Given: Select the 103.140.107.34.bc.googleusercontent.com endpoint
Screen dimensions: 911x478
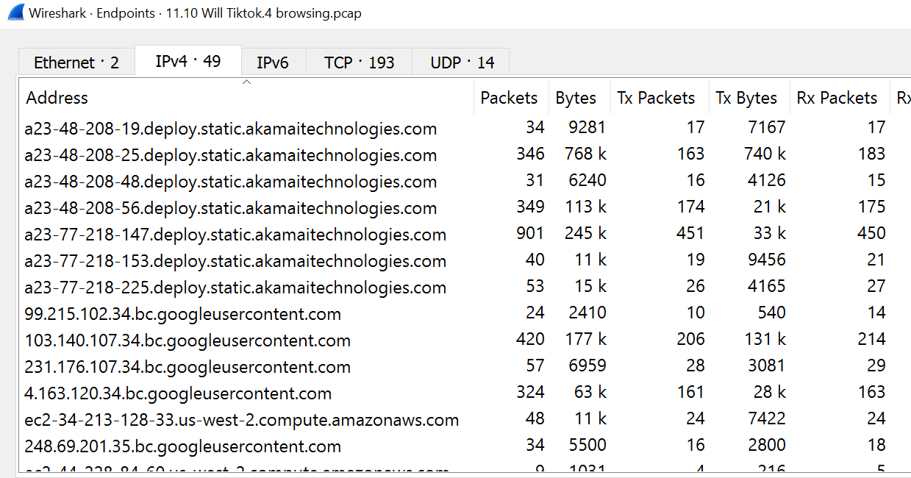Looking at the screenshot, I should point(187,340).
